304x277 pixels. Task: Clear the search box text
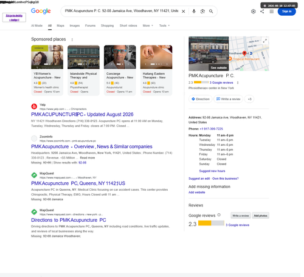183,12
